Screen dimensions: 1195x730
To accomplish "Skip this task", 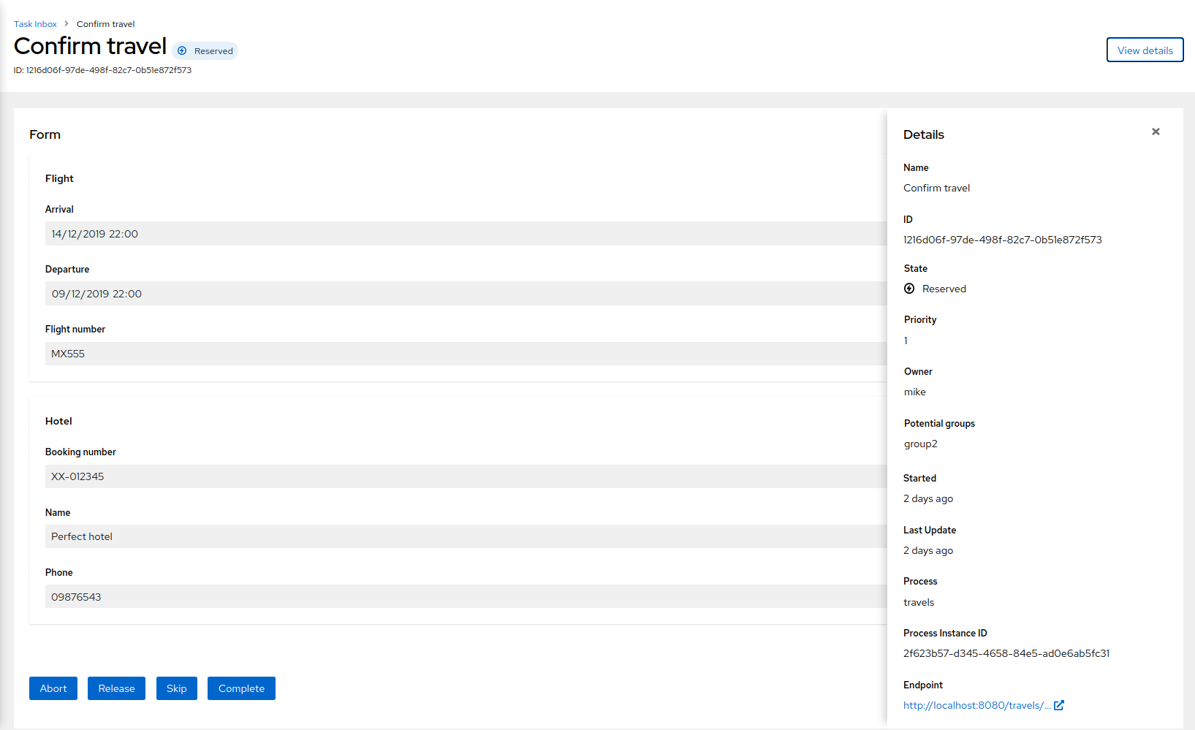I will [176, 688].
